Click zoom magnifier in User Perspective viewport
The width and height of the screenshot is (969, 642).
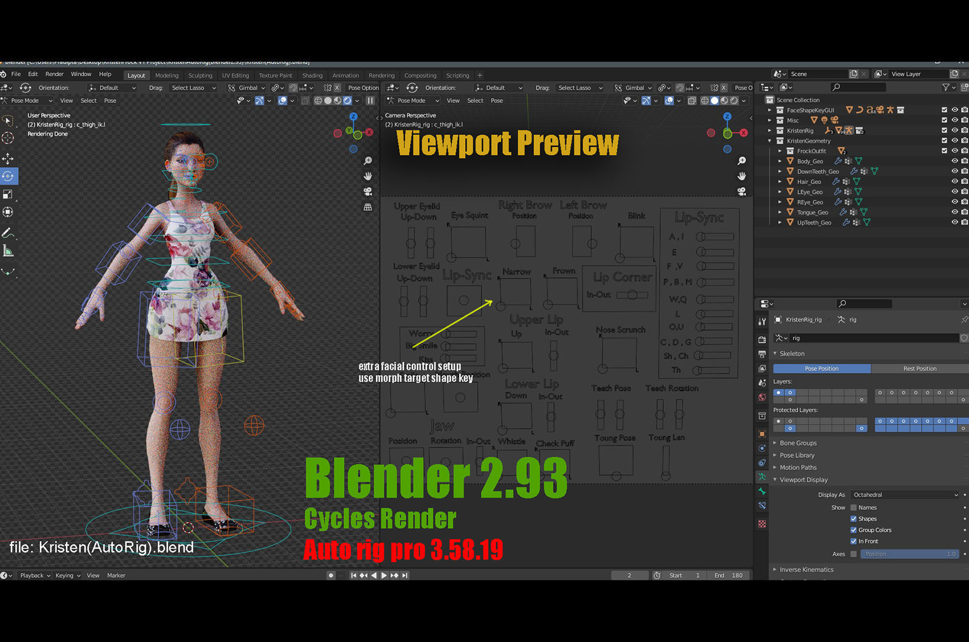click(368, 161)
